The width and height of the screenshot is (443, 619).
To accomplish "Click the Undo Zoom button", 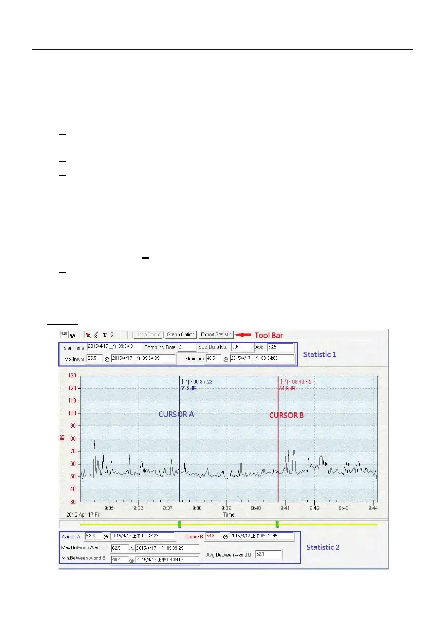I will pos(148,334).
